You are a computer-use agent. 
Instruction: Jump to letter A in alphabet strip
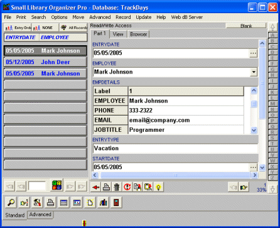tap(272, 35)
